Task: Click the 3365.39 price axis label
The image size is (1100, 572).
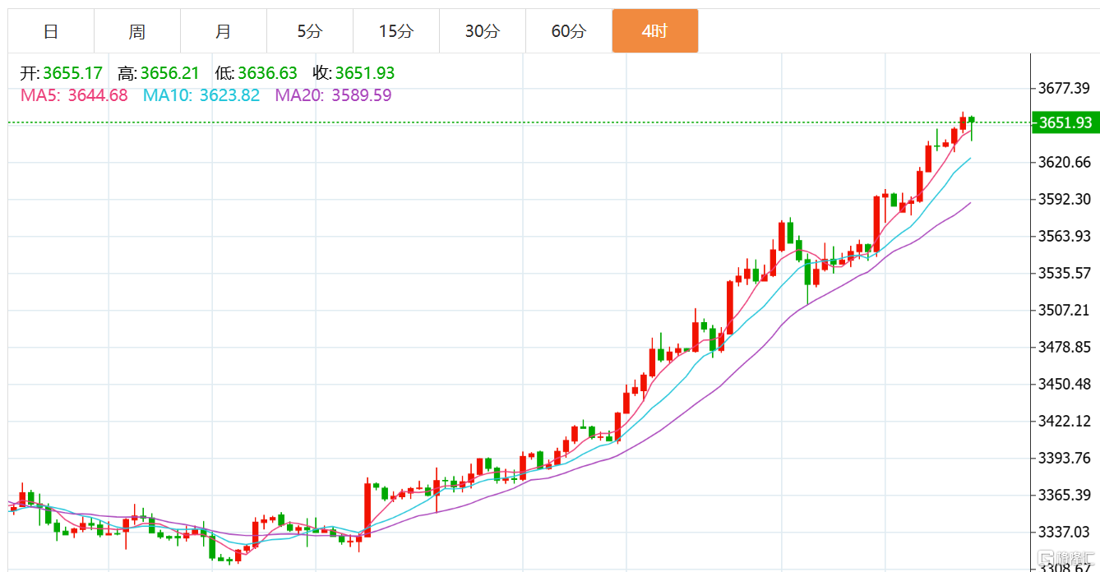Action: pyautogui.click(x=1065, y=495)
